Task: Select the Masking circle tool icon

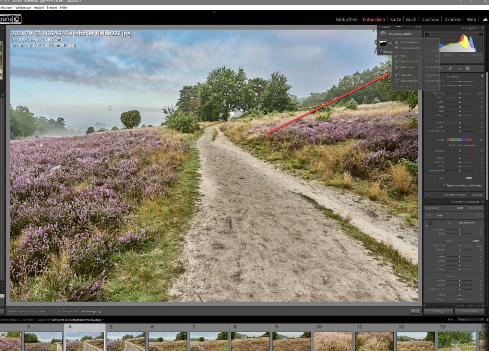Action: (467, 68)
